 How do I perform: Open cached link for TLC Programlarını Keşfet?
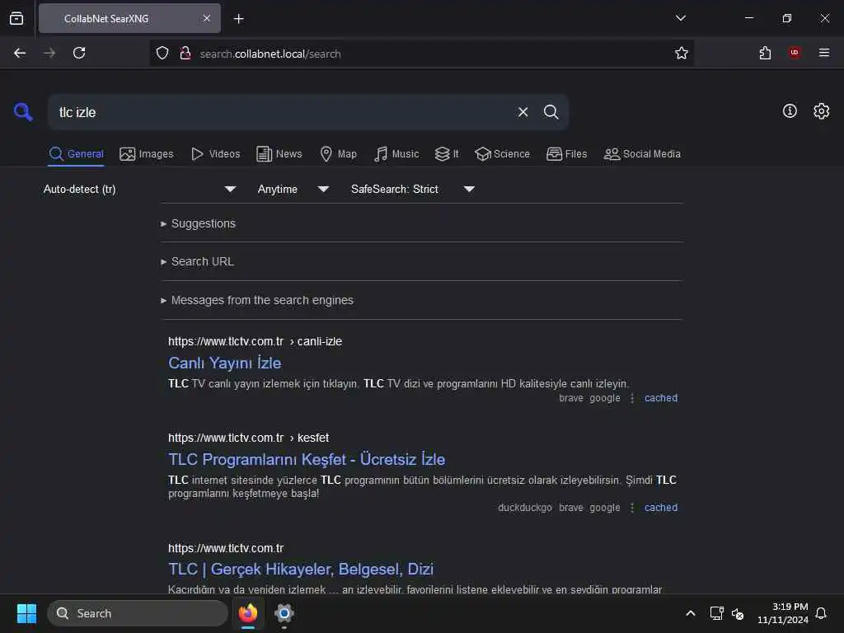point(660,508)
